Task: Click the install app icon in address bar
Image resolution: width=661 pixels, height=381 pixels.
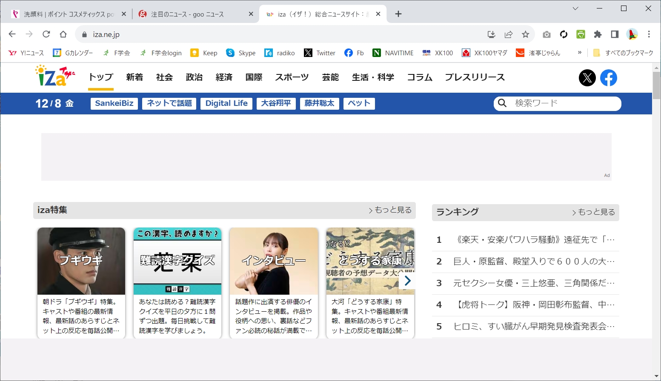Action: point(491,34)
